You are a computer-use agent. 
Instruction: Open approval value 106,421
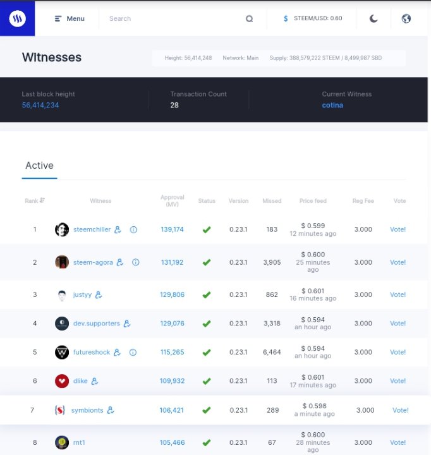click(x=171, y=410)
